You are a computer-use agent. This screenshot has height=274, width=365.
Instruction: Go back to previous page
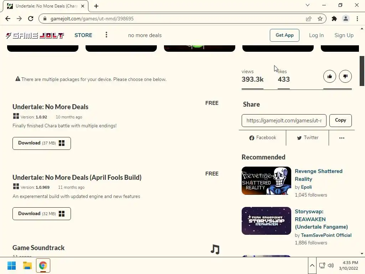[8, 19]
